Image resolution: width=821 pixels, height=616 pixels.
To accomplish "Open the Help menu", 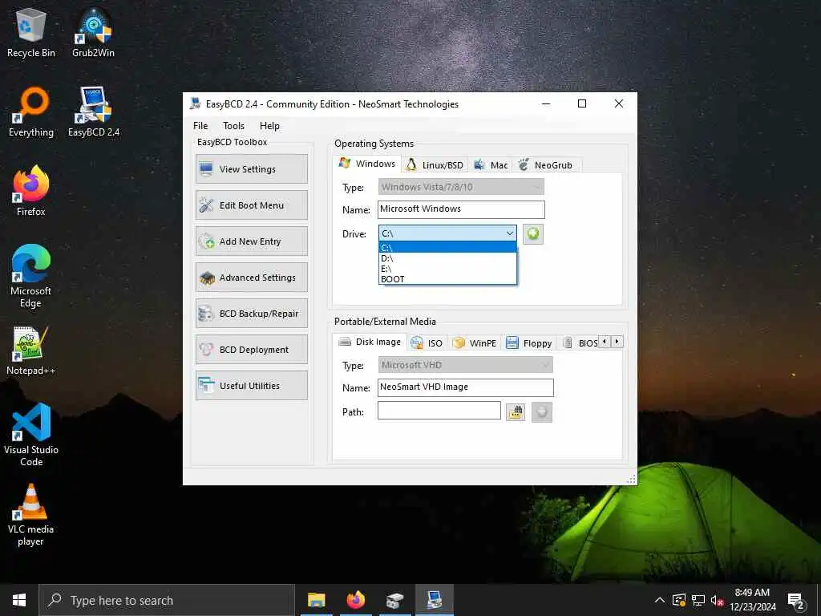I will (x=269, y=126).
